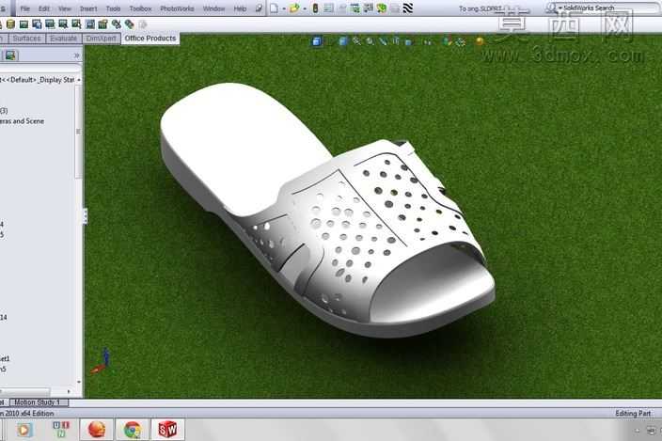
Task: Open the Help menu
Action: (240, 8)
